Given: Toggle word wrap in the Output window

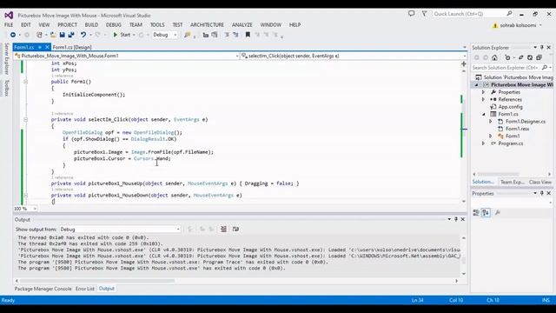Looking at the screenshot, I should point(235,230).
